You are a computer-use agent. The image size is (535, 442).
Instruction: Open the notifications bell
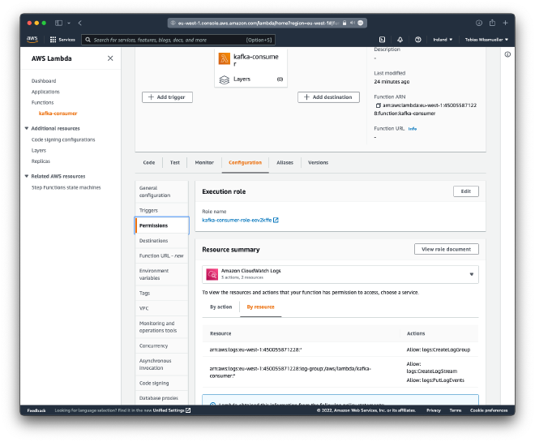(400, 39)
